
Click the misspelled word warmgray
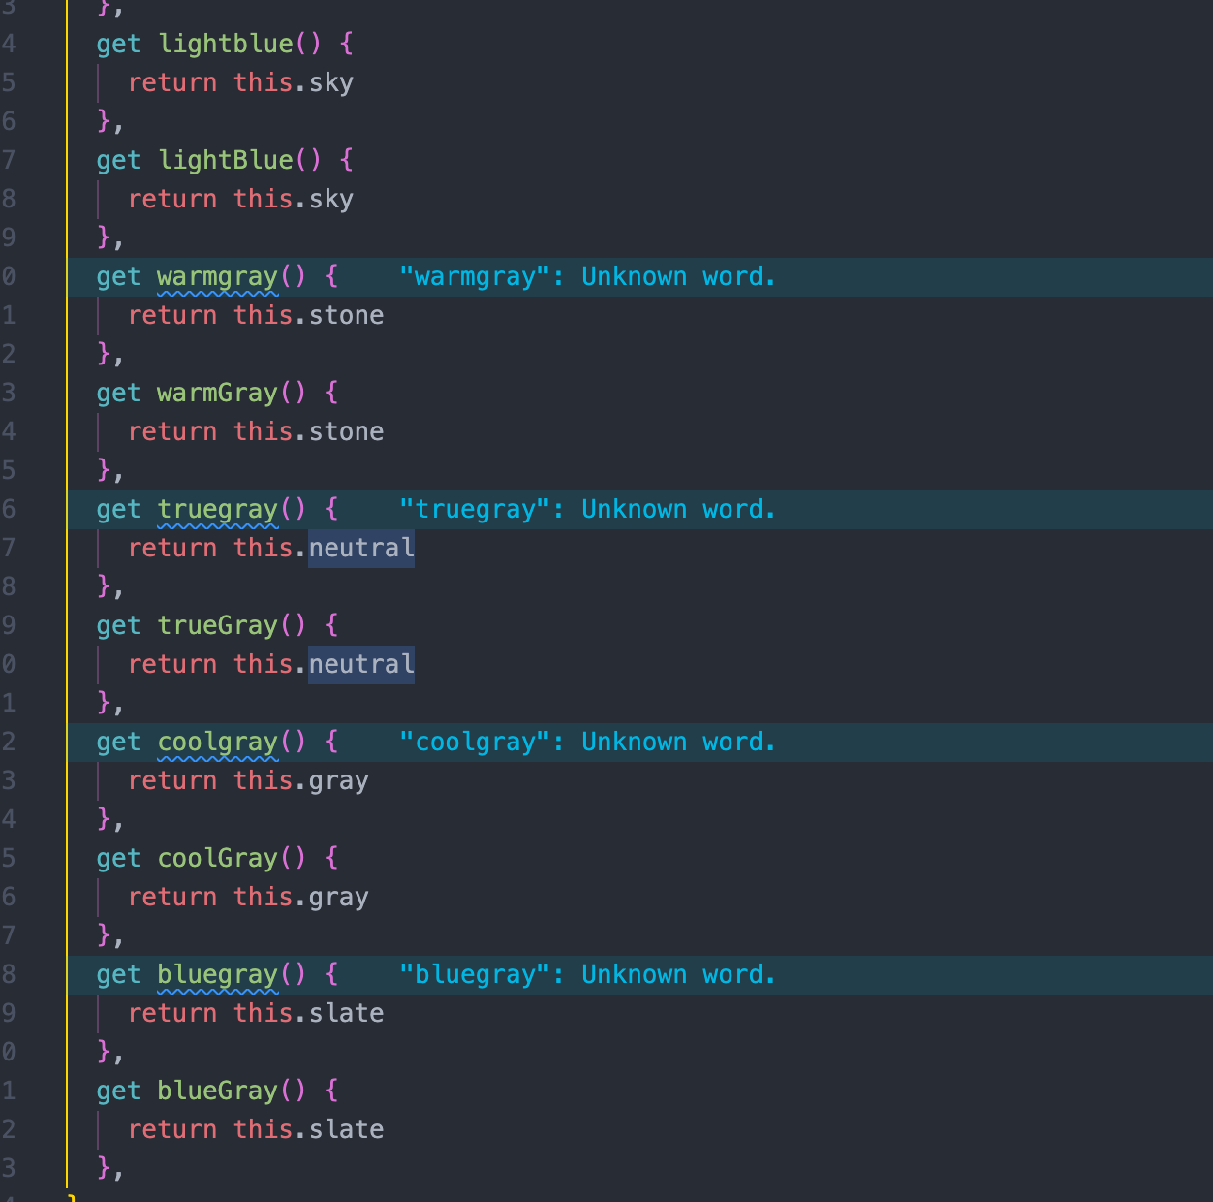218,276
